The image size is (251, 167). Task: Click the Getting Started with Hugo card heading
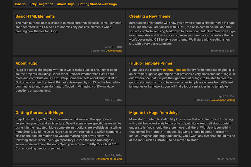pos(39,113)
